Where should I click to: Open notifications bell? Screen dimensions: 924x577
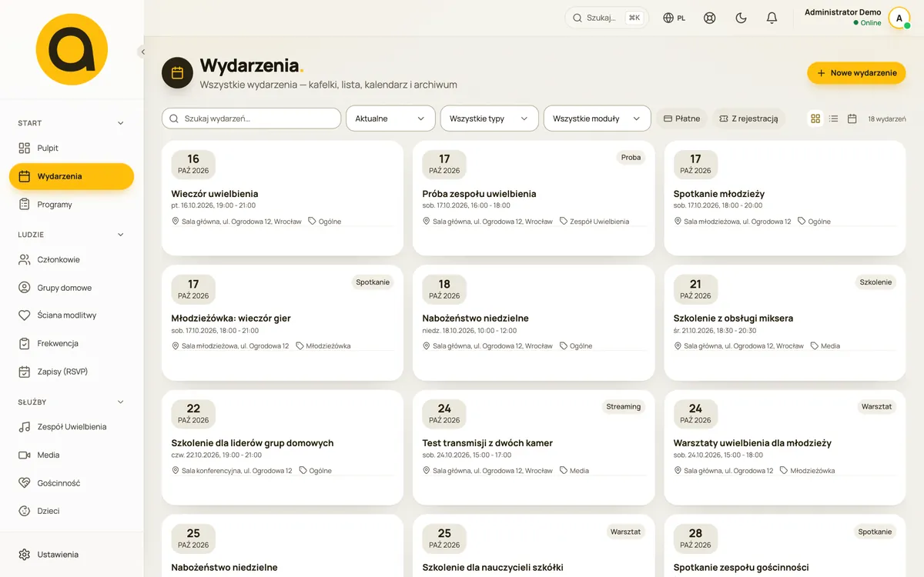tap(772, 18)
